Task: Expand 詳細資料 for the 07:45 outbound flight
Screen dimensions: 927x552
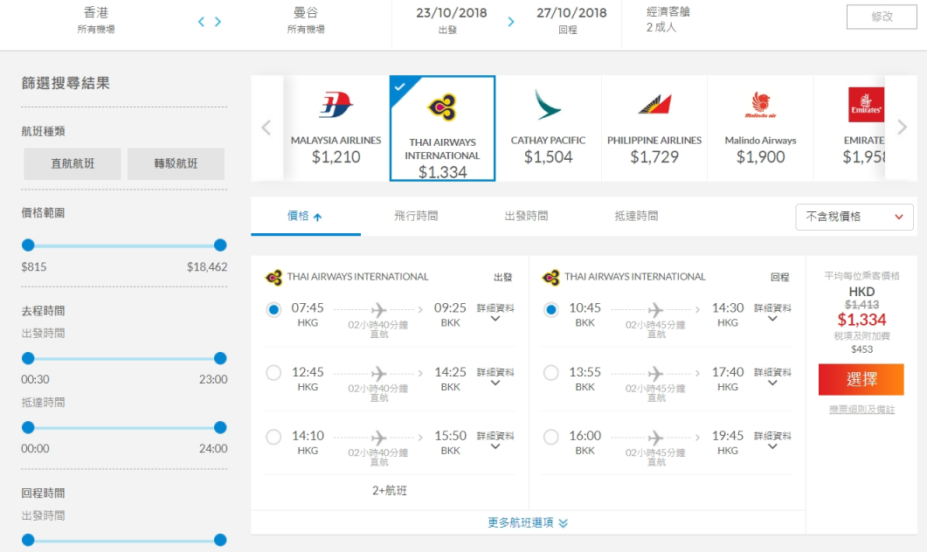Action: point(495,313)
